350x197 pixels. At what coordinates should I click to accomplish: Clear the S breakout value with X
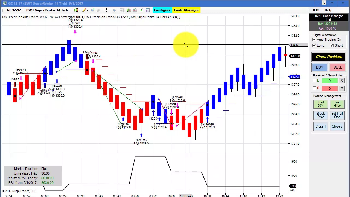(x=342, y=88)
